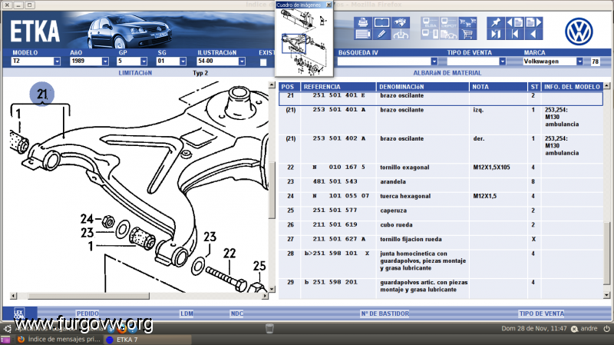This screenshot has height=345, width=614.
Task: Select the pencil edit tool
Action: [x=381, y=35]
